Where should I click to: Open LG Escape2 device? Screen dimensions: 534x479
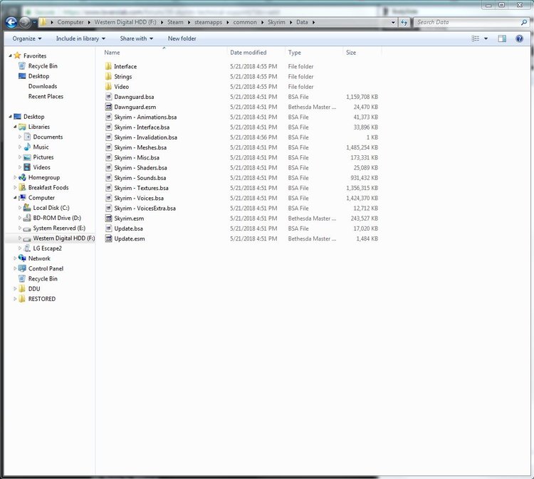coord(47,248)
